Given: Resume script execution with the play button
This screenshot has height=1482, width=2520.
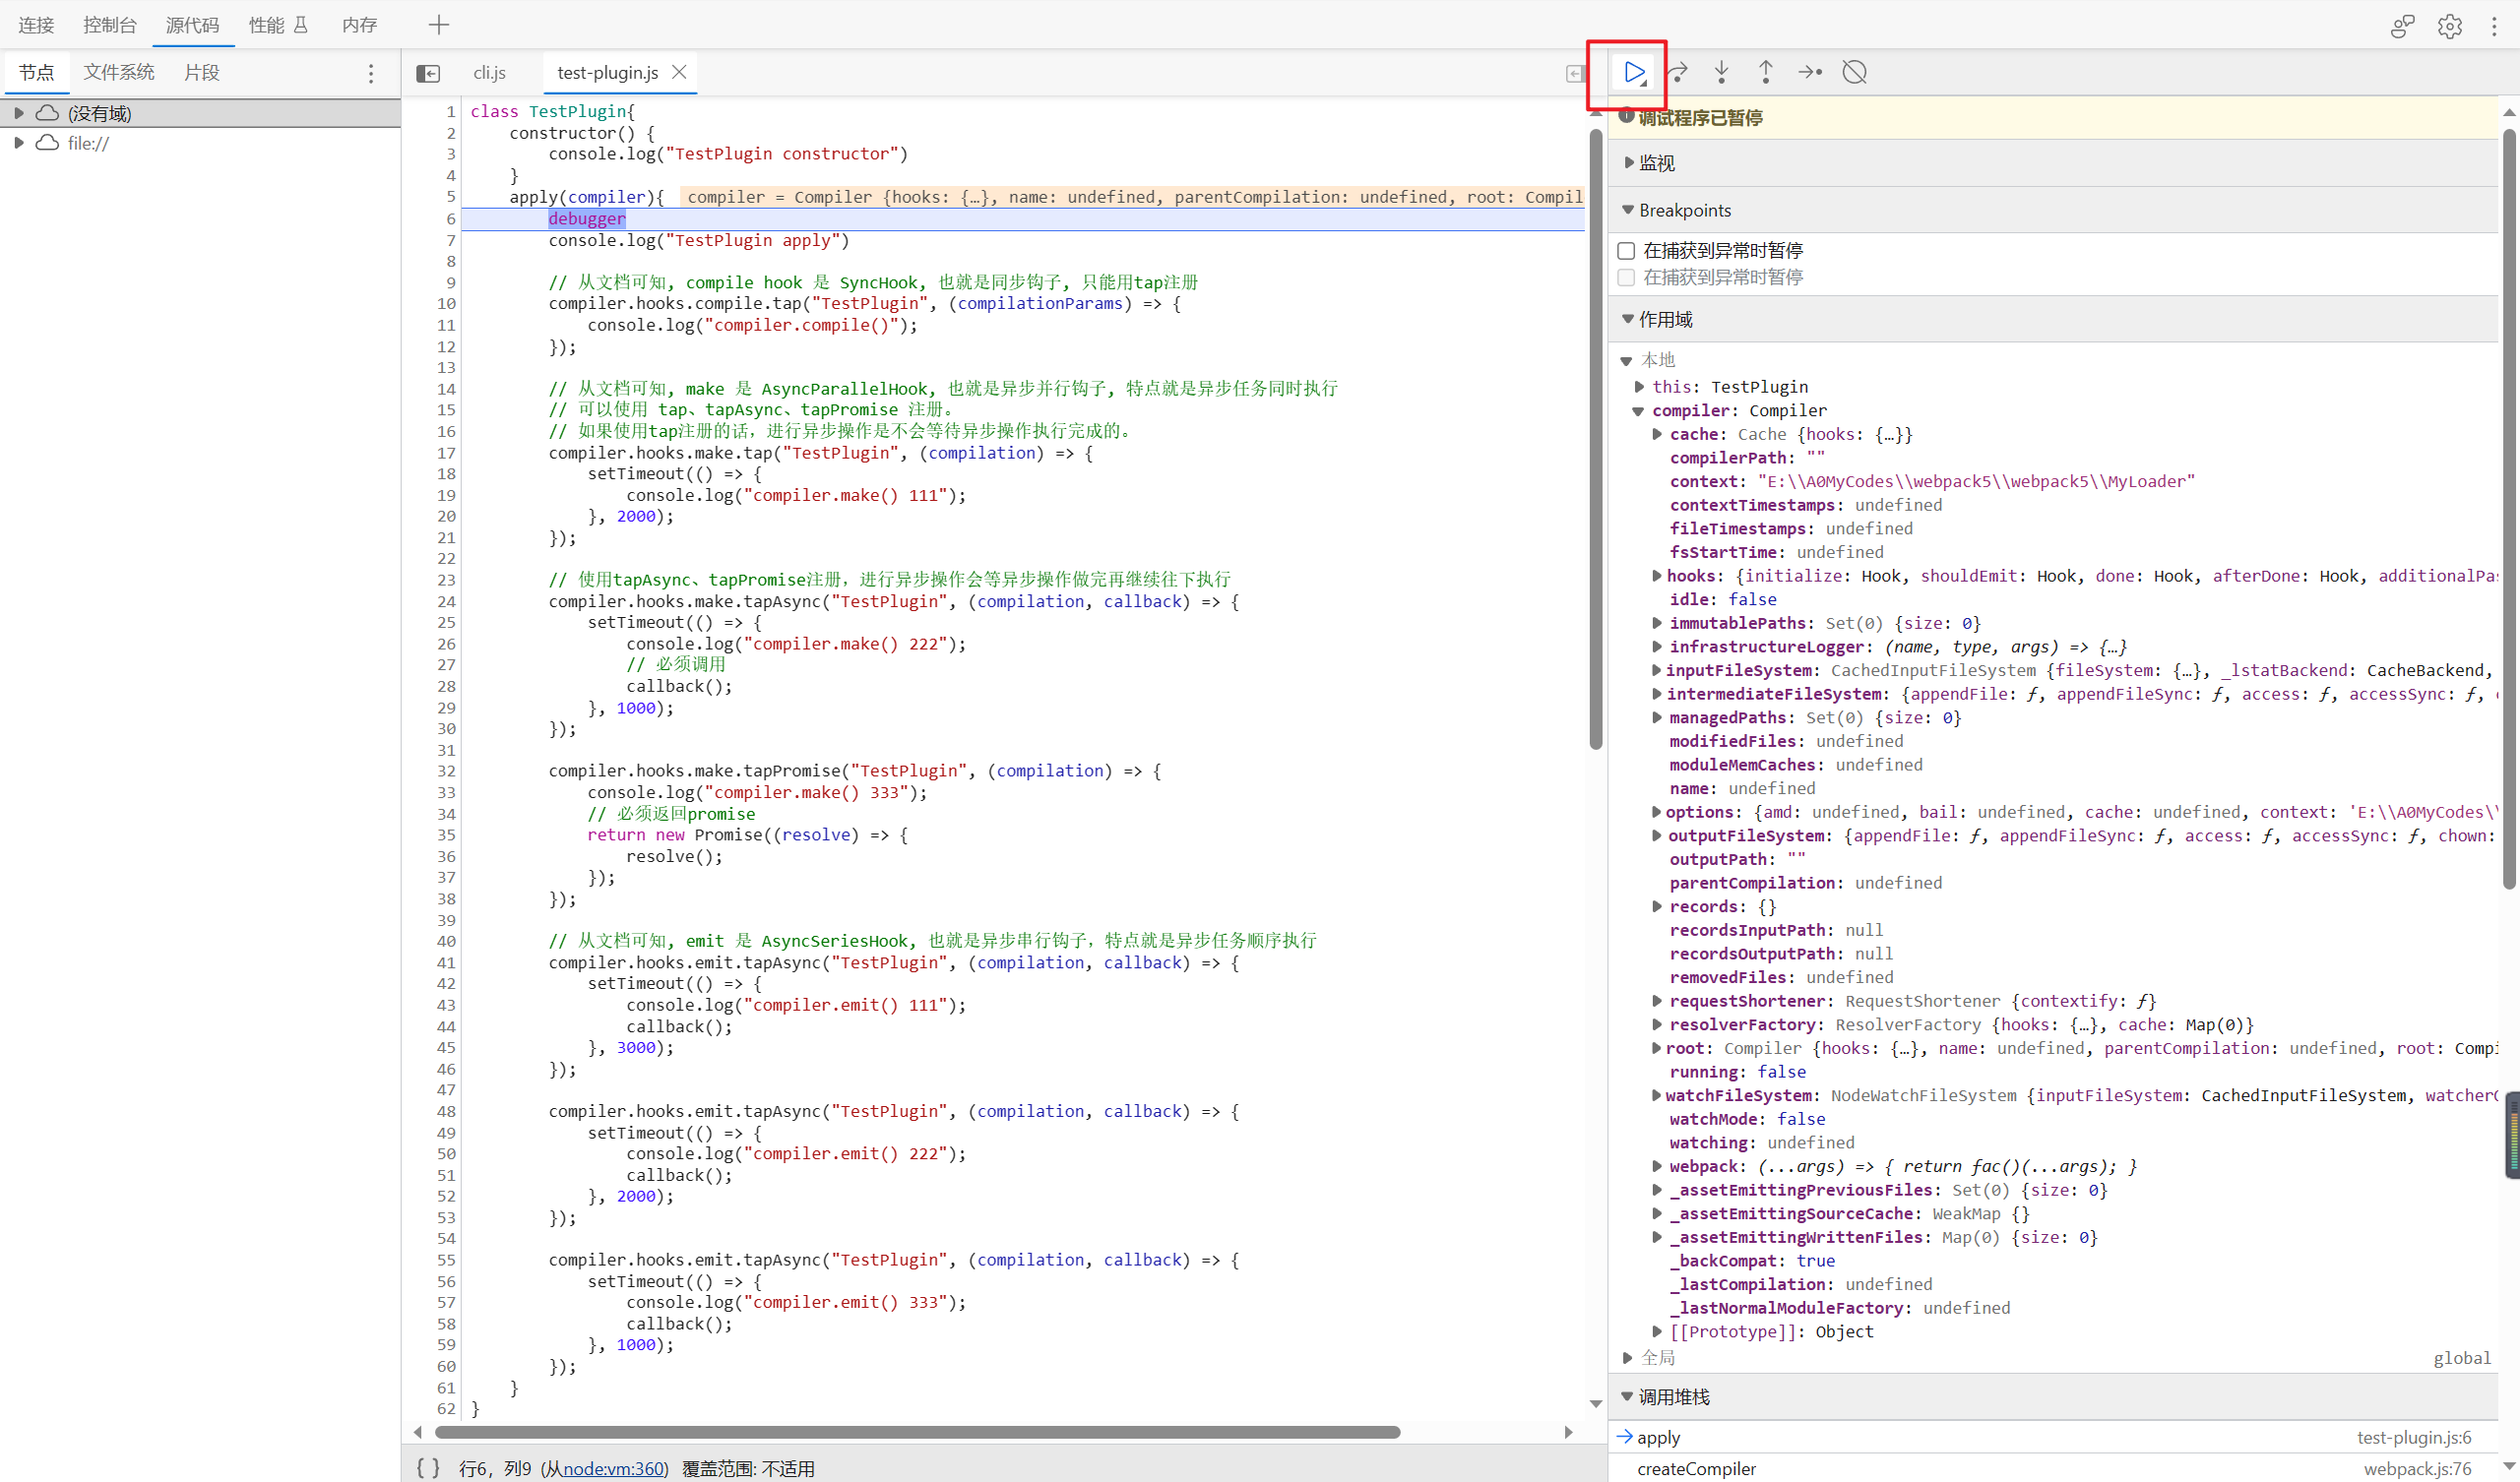Looking at the screenshot, I should (1634, 72).
